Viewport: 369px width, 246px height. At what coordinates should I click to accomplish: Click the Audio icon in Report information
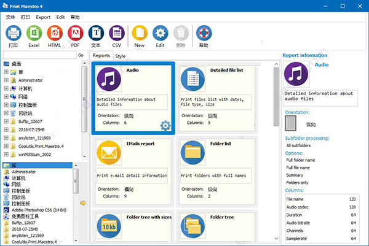296,74
